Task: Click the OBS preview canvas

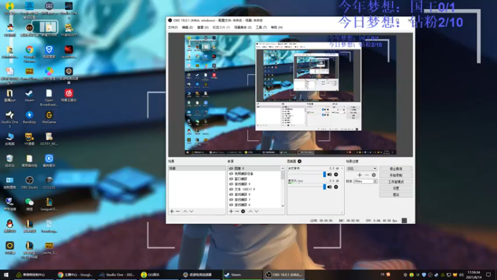Action: coord(290,95)
